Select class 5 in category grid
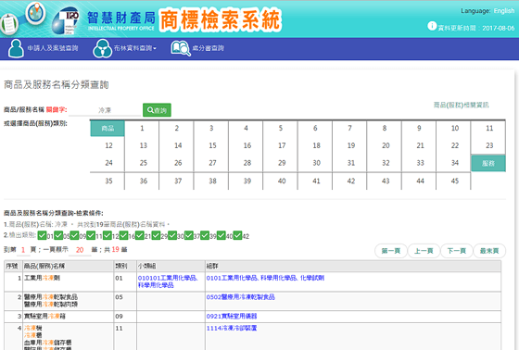Viewport: 519px width, 350px height. [281, 129]
